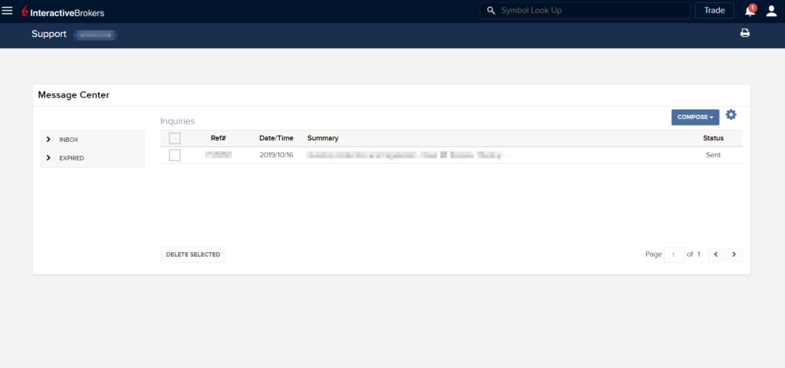The width and height of the screenshot is (785, 368).
Task: Click Delete Selected button
Action: click(193, 255)
